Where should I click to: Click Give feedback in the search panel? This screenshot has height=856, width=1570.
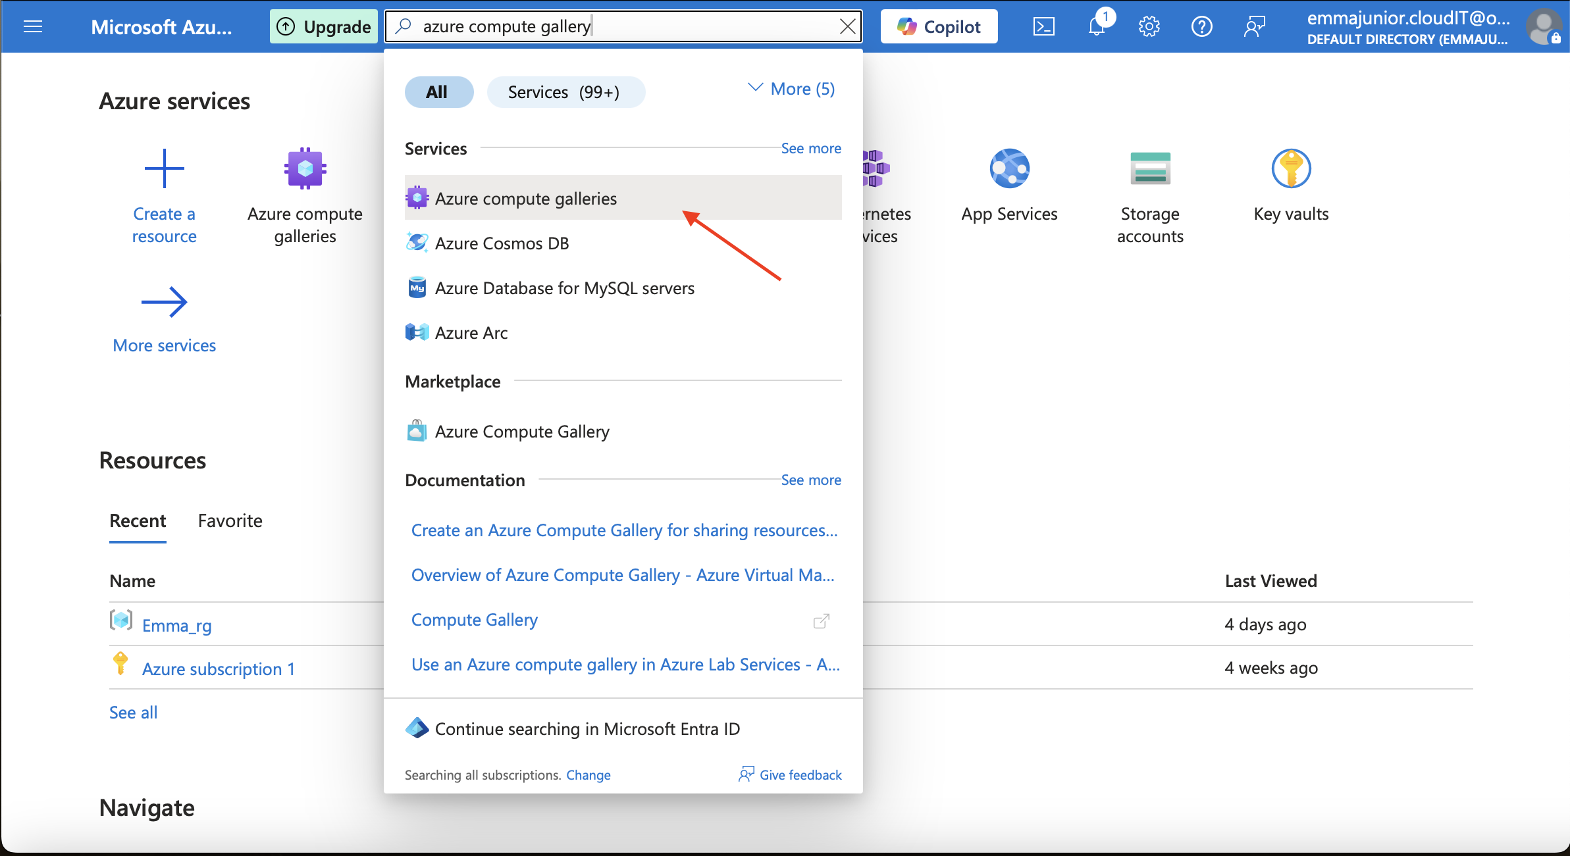(790, 775)
